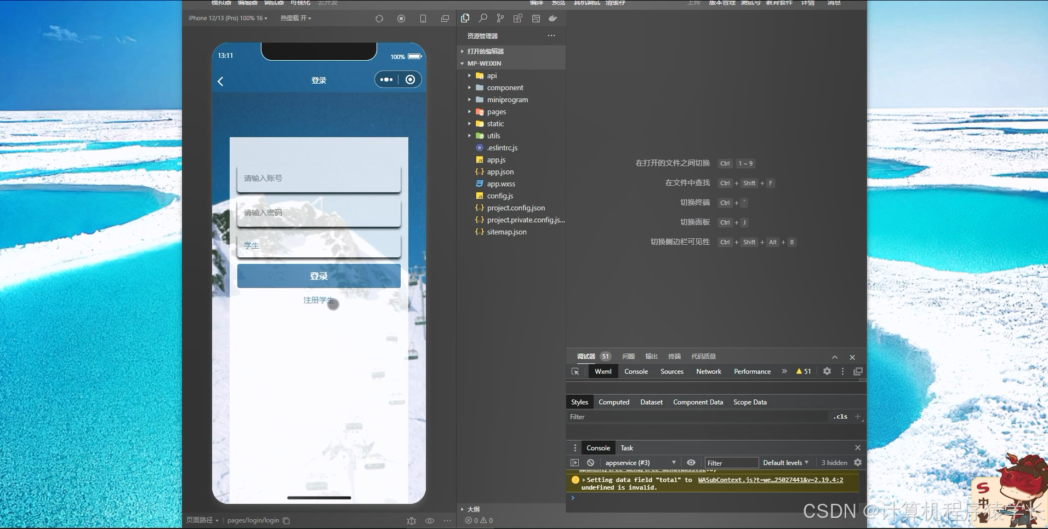Switch to the Performance tab
This screenshot has height=529, width=1048.
752,371
